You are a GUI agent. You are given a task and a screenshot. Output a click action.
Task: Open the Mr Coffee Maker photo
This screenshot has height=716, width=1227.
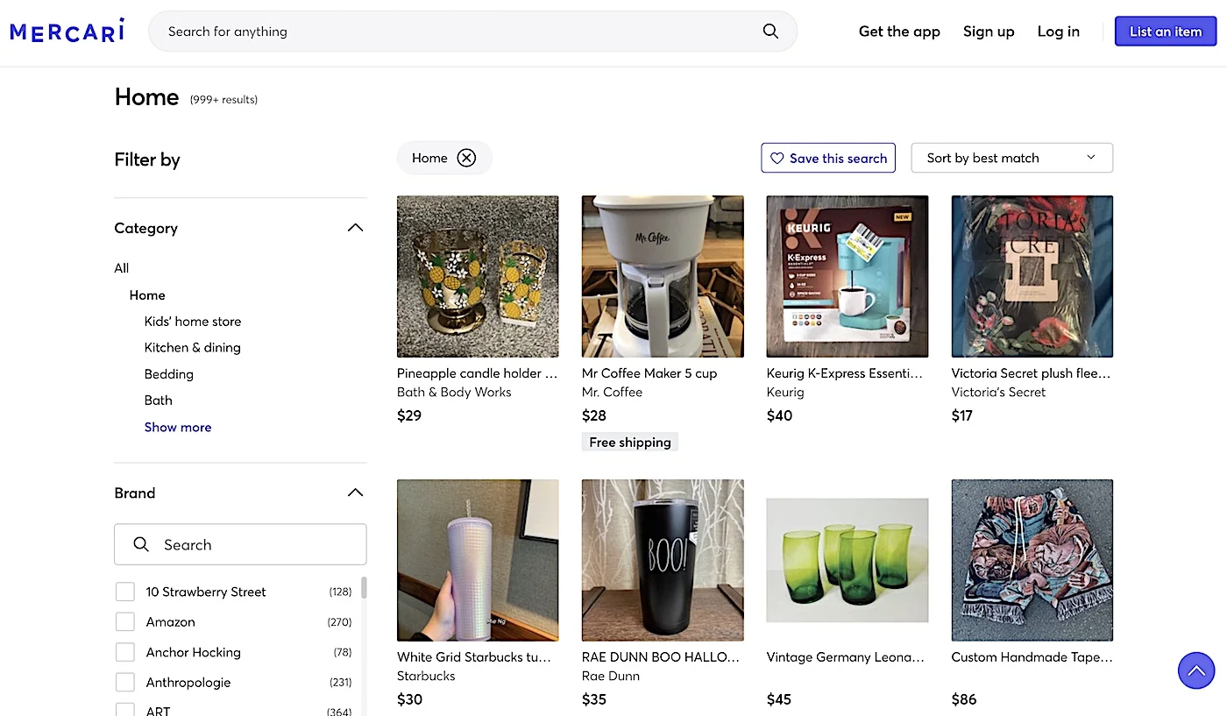coord(663,276)
